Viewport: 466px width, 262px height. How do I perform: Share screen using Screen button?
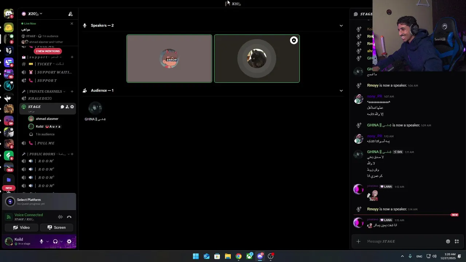tap(56, 227)
